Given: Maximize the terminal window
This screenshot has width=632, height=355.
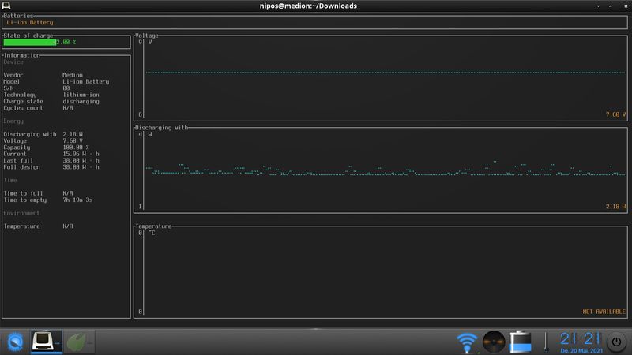Looking at the screenshot, I should (610, 6).
